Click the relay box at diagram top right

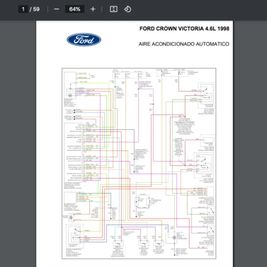(206, 93)
